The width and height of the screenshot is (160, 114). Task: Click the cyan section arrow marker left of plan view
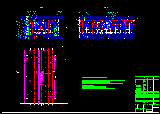tap(18, 72)
